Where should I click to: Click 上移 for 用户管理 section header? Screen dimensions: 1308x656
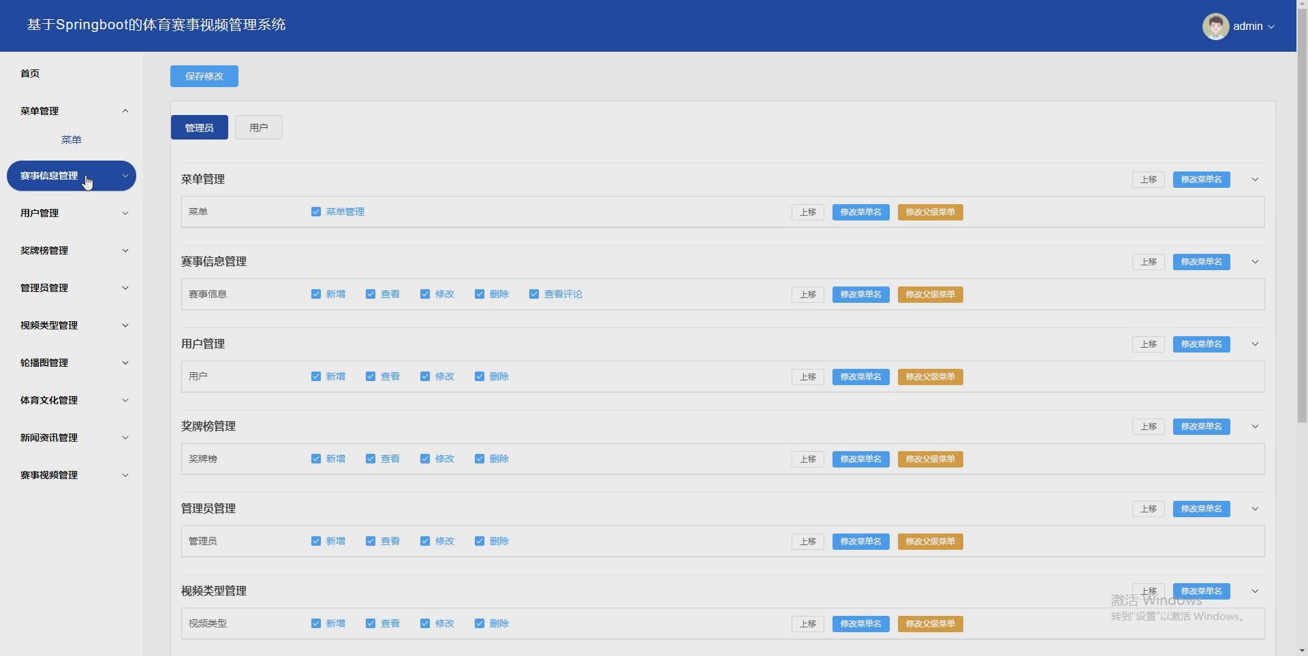coord(1149,344)
